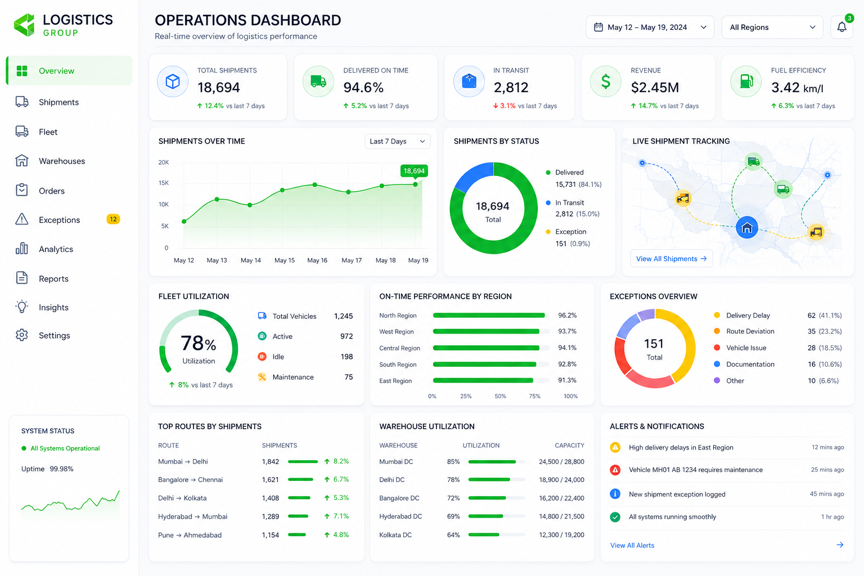Click the Delivery Delay yellow legend dot

click(717, 315)
